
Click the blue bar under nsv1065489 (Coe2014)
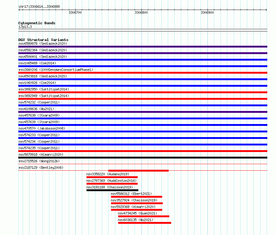(143, 66)
